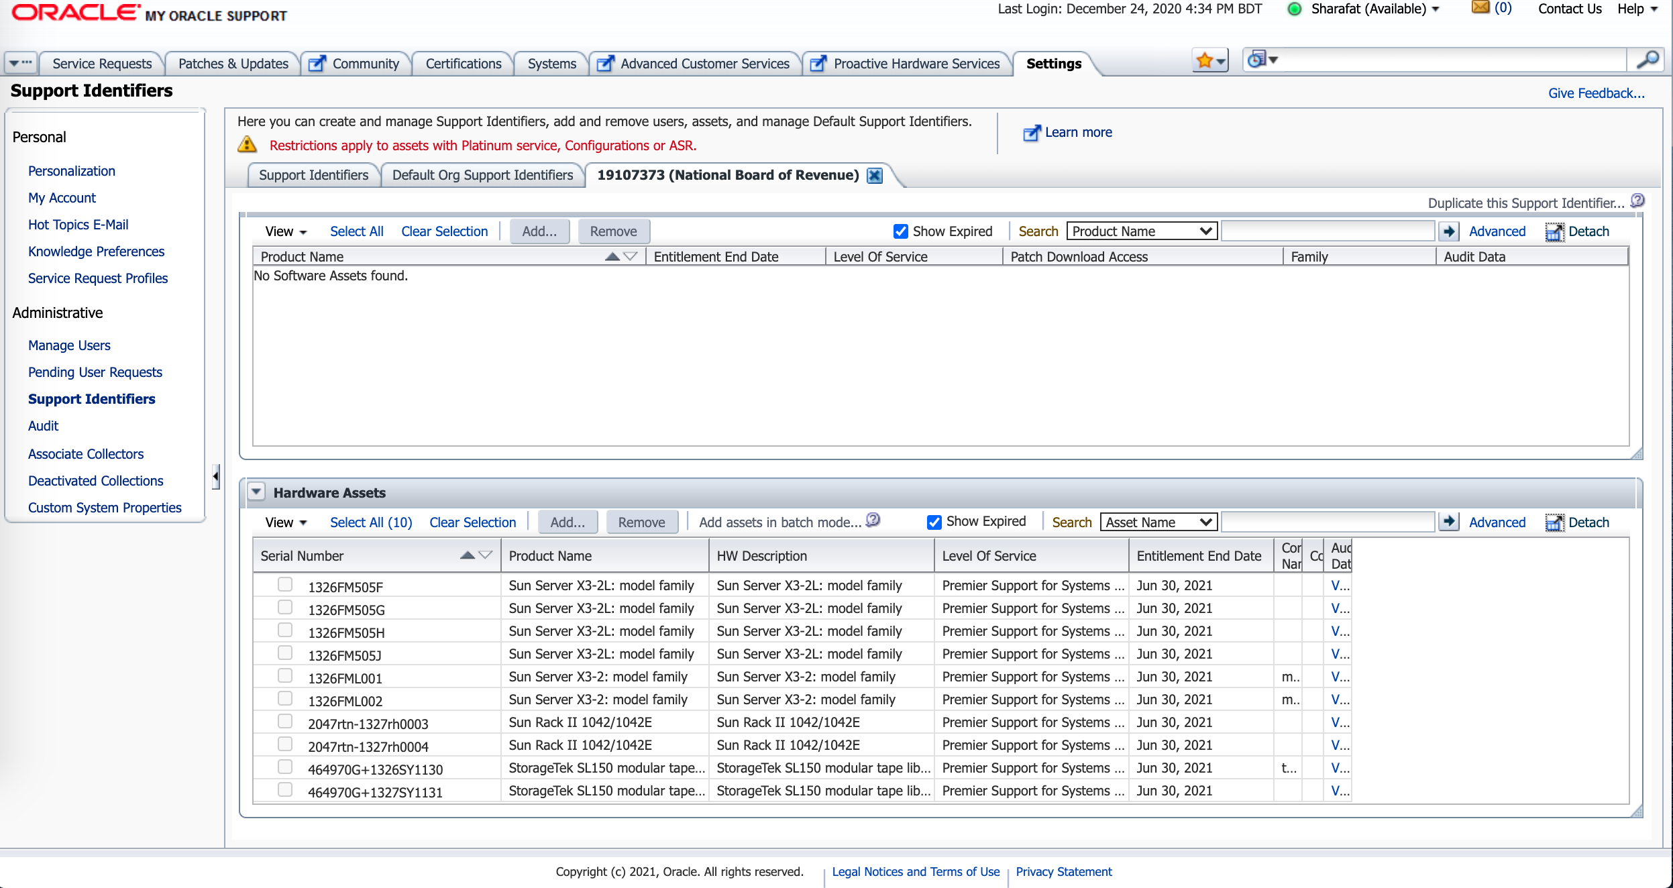Open Contact Us
Image resolution: width=1673 pixels, height=888 pixels.
(x=1569, y=9)
